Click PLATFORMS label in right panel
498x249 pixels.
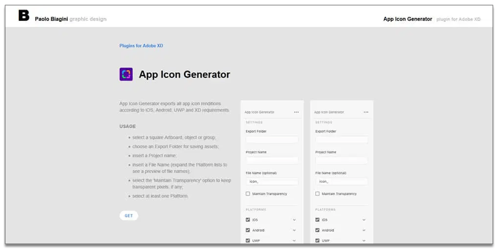pos(326,210)
